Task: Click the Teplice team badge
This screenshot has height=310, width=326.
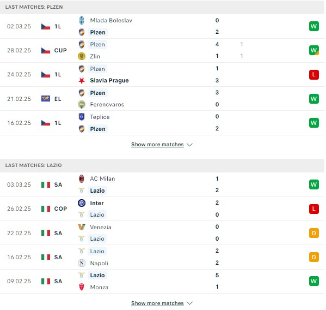Action: (x=82, y=117)
